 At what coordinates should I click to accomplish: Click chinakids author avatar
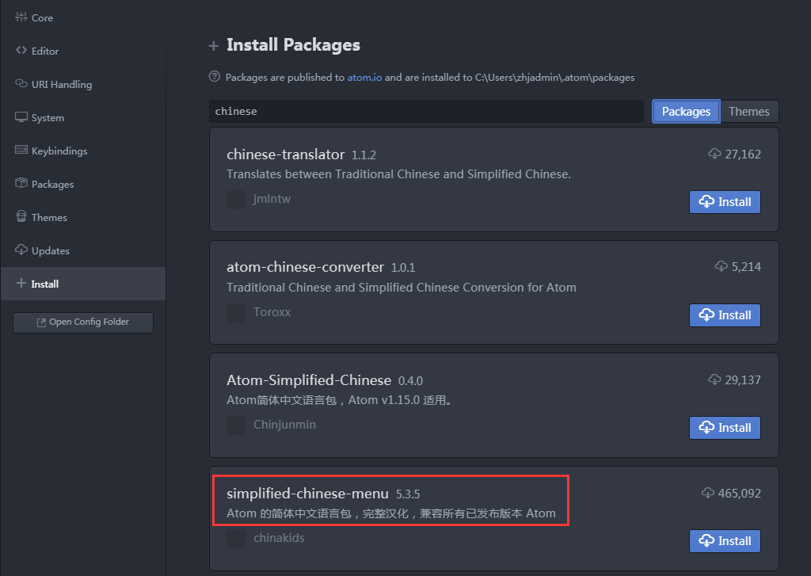(236, 539)
